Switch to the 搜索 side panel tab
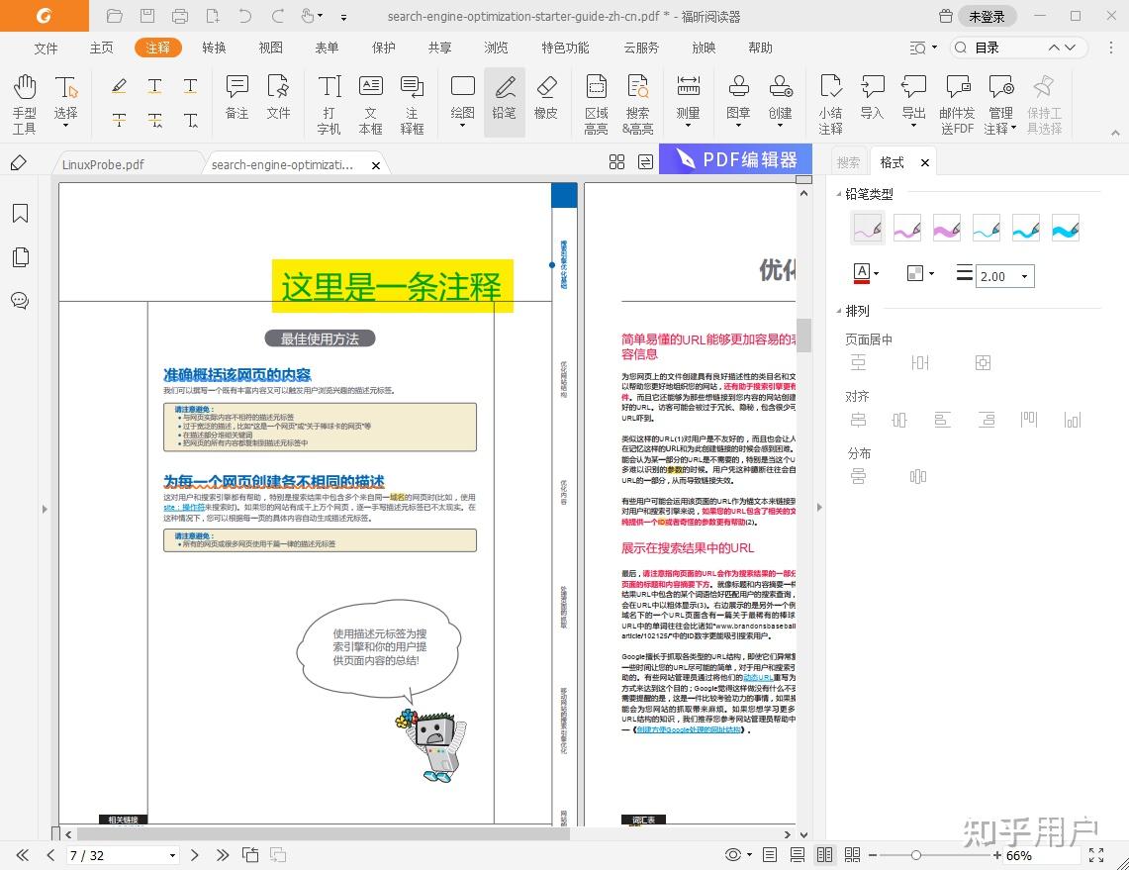The width and height of the screenshot is (1129, 870). (848, 162)
